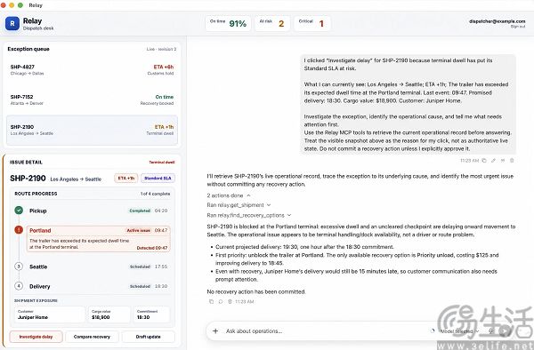Image resolution: width=534 pixels, height=350 pixels.
Task: Delete the user message via trash icon
Action: [512, 161]
